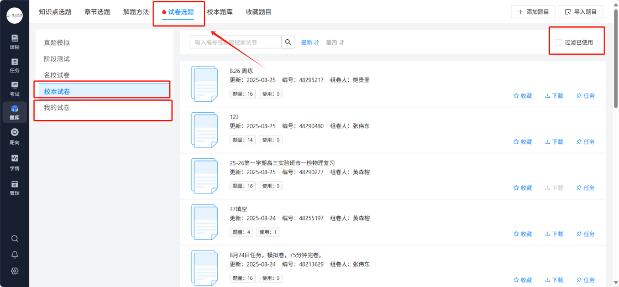Open the 靶向 sidebar section

pyautogui.click(x=14, y=137)
